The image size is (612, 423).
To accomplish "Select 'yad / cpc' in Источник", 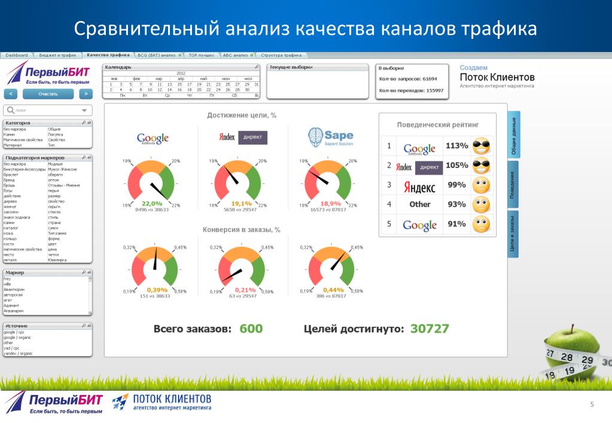I will click(11, 348).
